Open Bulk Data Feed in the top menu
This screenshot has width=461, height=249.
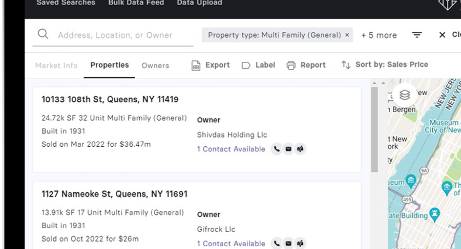click(136, 3)
